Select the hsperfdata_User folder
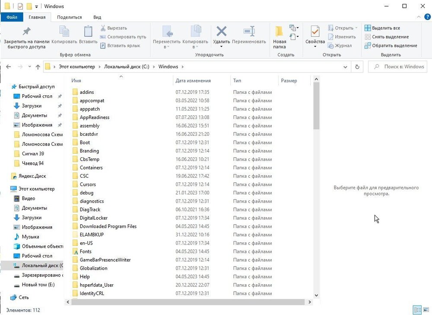Image resolution: width=432 pixels, height=315 pixels. [96, 285]
